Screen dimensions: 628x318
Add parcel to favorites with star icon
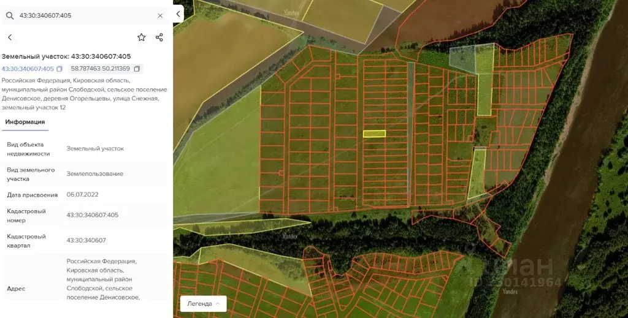(x=142, y=37)
